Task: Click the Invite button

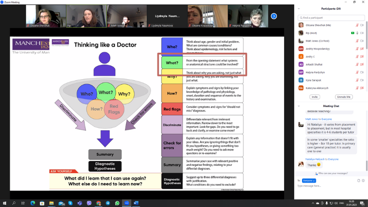Action: coord(315,96)
